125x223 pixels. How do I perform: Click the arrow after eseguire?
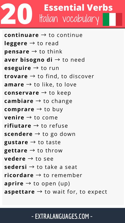(x=36, y=68)
